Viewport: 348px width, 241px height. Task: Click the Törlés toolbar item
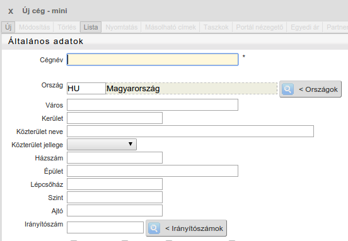pos(67,27)
